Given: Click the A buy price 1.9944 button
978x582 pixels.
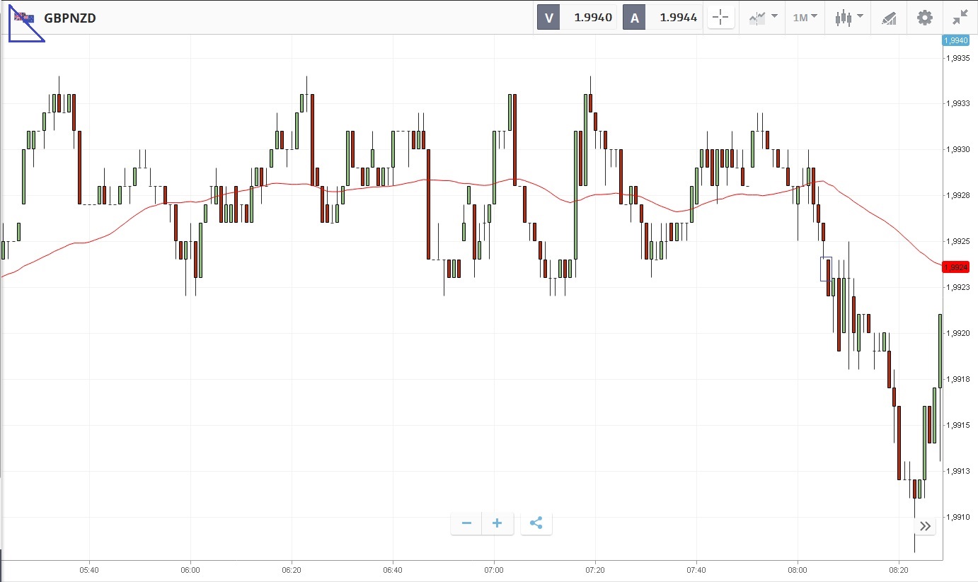Looking at the screenshot, I should coord(662,18).
